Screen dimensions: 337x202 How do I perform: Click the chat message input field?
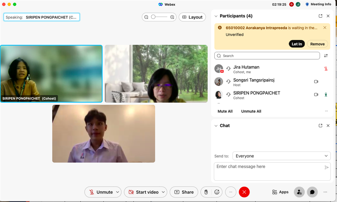269,171
